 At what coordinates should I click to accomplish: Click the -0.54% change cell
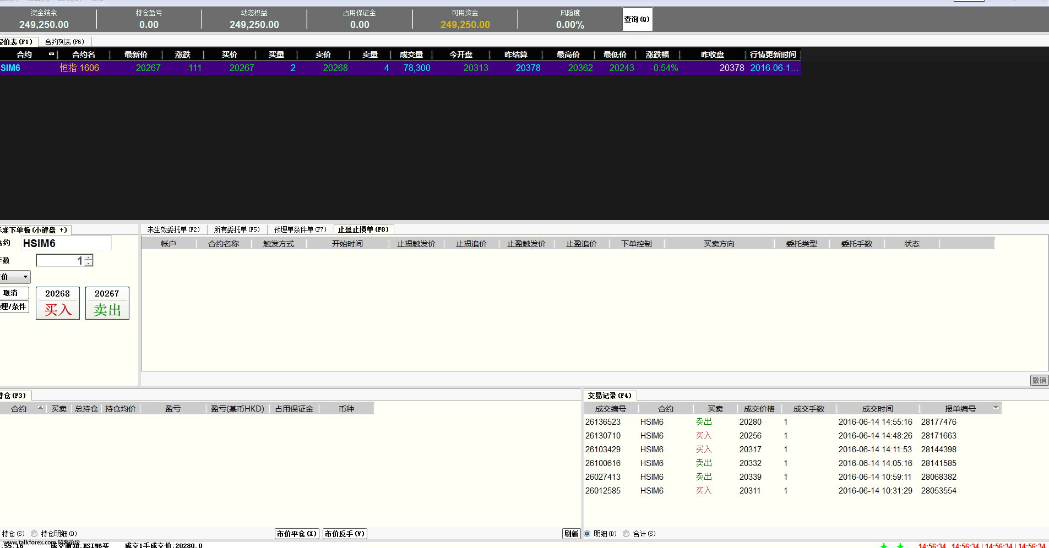(665, 68)
